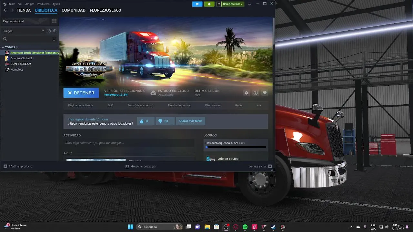Screen dimensions: 413x232
Task: Open Amigos y chat
Action: click(x=260, y=166)
